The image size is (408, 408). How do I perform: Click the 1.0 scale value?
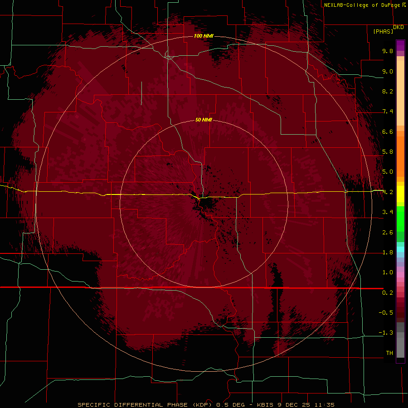[x=388, y=272]
